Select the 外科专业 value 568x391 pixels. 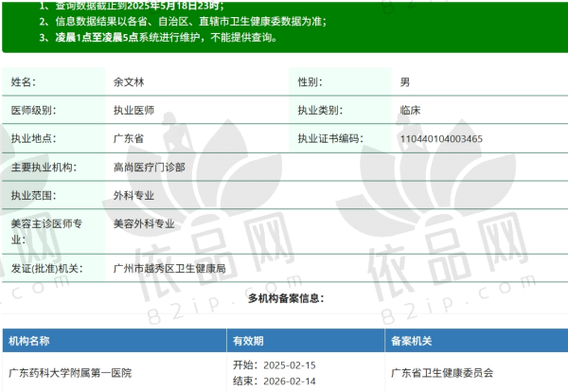pos(133,195)
